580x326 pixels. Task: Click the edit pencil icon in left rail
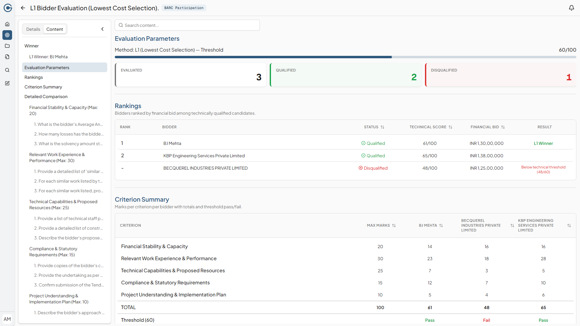[x=7, y=83]
